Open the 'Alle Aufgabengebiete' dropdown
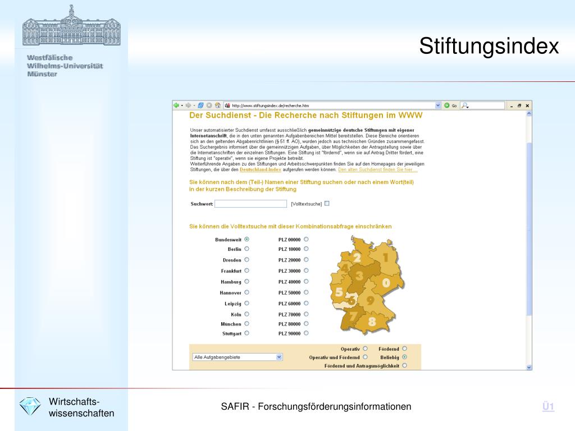Screen dimensions: 575x431 tap(238, 357)
